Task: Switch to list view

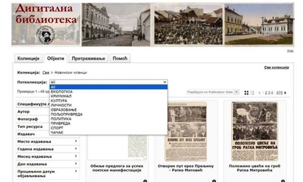Action: click(252, 93)
